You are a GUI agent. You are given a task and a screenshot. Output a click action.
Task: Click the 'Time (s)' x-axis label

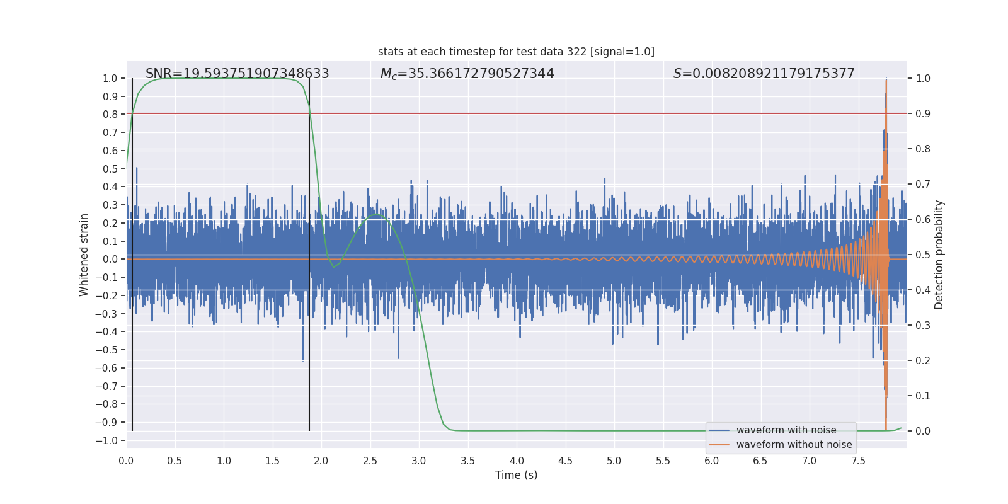pos(516,475)
